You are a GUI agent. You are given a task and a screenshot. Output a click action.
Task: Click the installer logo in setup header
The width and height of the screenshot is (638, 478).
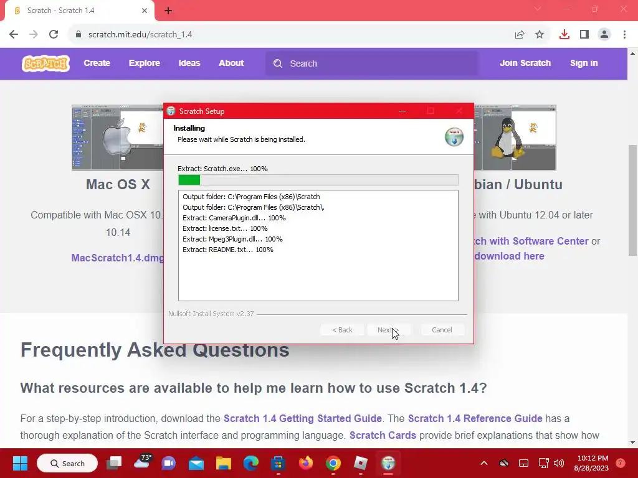click(454, 137)
